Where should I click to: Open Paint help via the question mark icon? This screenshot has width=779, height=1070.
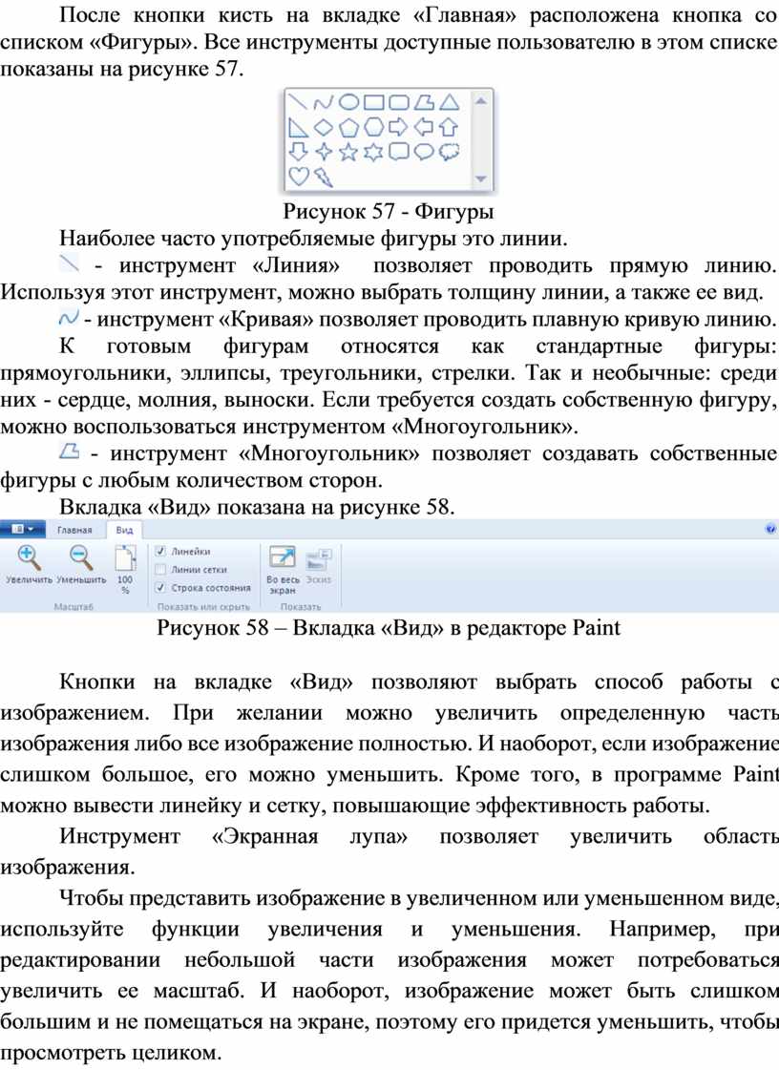[770, 529]
